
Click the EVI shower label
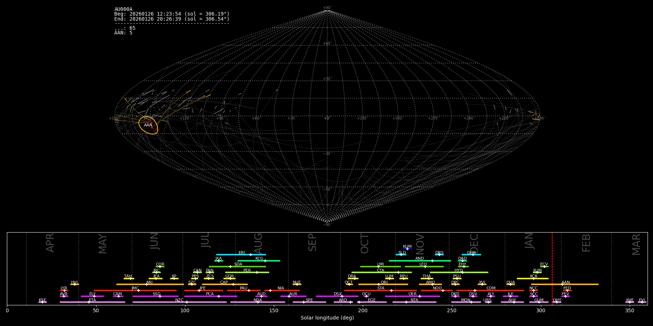tap(642, 300)
